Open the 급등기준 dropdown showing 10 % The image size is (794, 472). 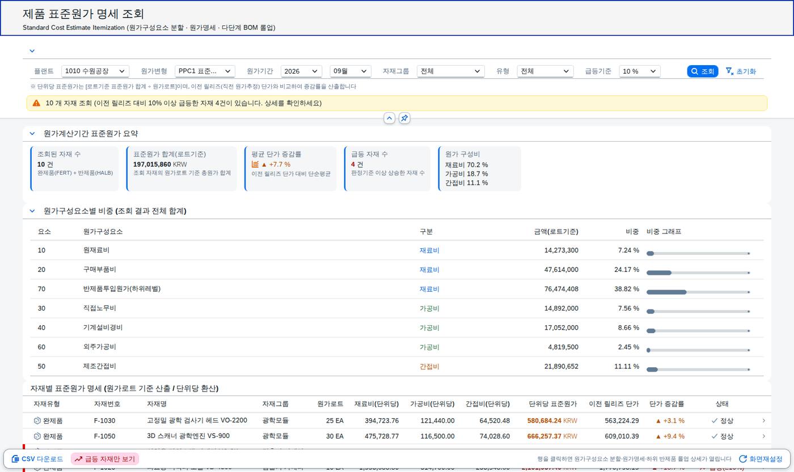[640, 71]
